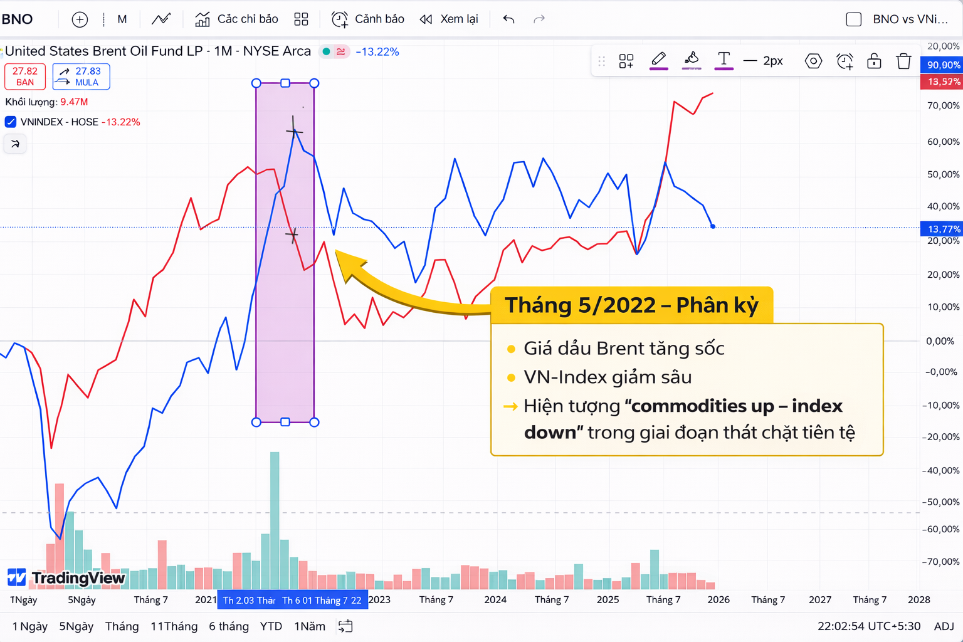Select the Text annotation tool
The image size is (963, 642).
[x=724, y=60]
